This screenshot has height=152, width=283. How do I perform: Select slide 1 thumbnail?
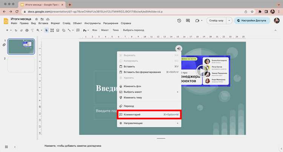21,47
